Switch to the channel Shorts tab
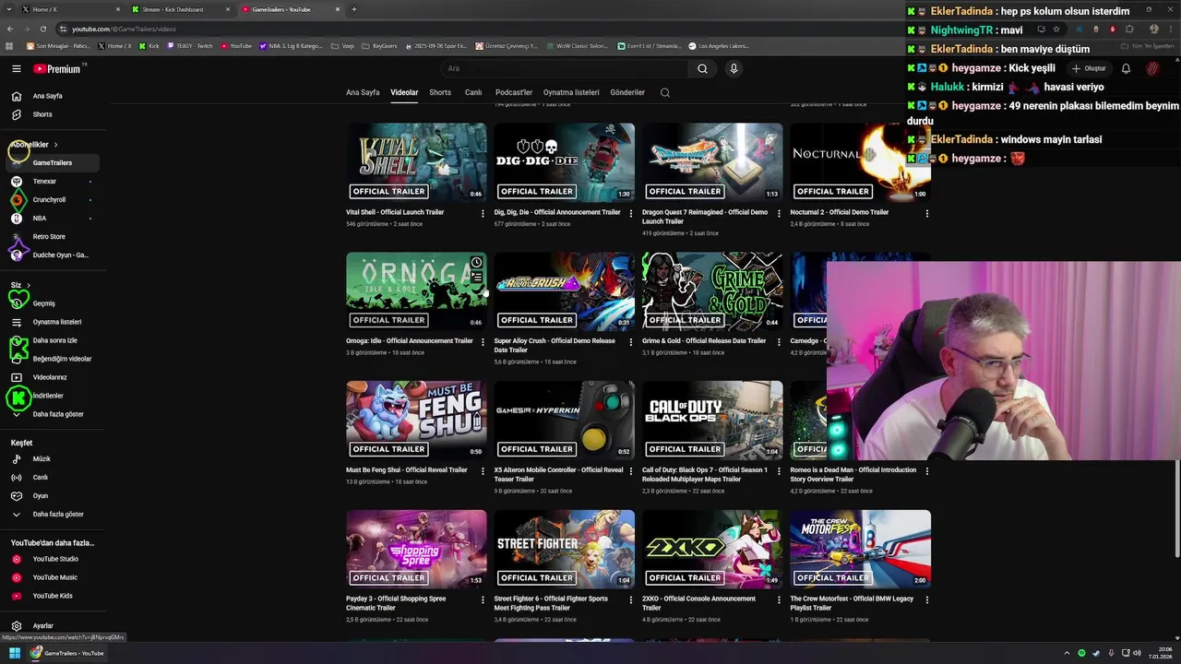1181x664 pixels. pyautogui.click(x=440, y=92)
